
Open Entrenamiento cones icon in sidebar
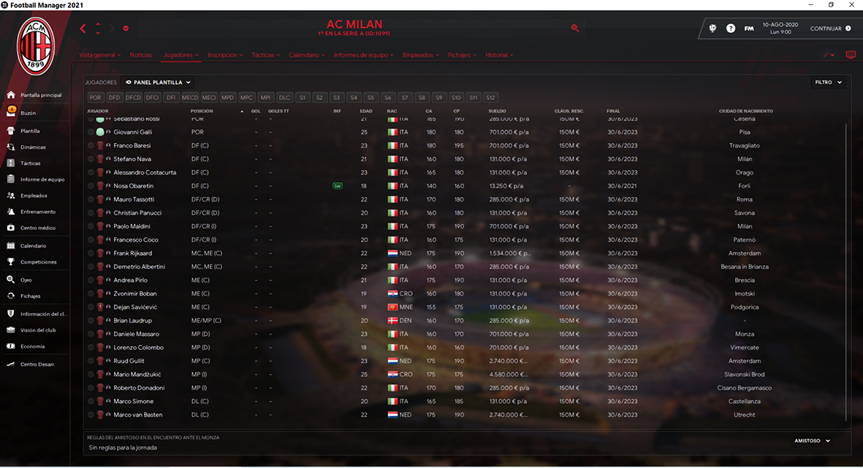tap(11, 211)
